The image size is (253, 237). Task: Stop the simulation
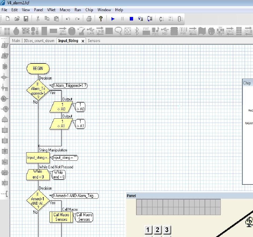pyautogui.click(x=131, y=19)
